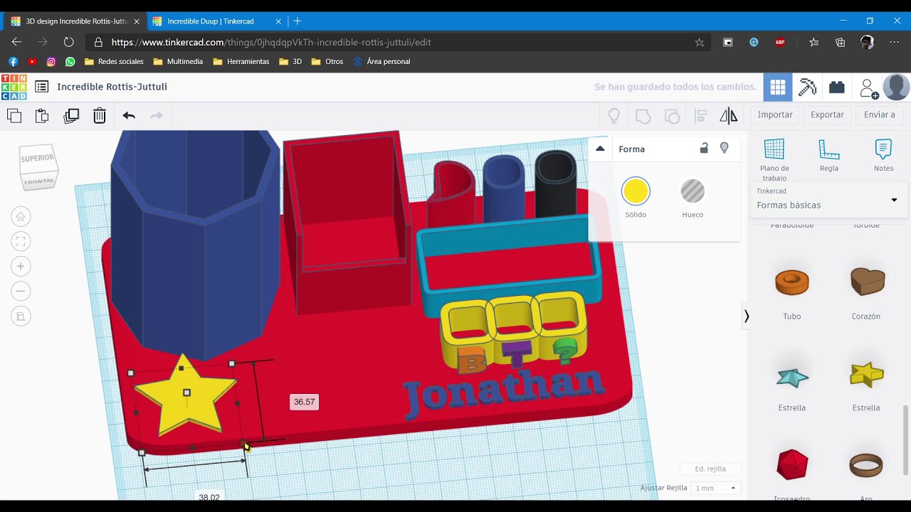
Task: Select the Regla ruler tool
Action: point(829,156)
